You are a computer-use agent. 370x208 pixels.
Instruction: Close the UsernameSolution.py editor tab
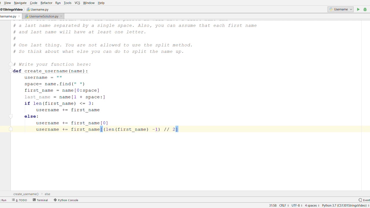(61, 16)
